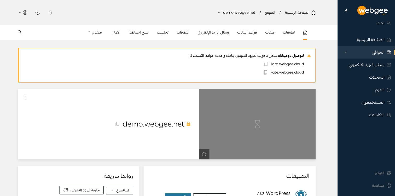This screenshot has width=395, height=196.
Task: Open الحزم in the sidebar
Action: click(366, 90)
